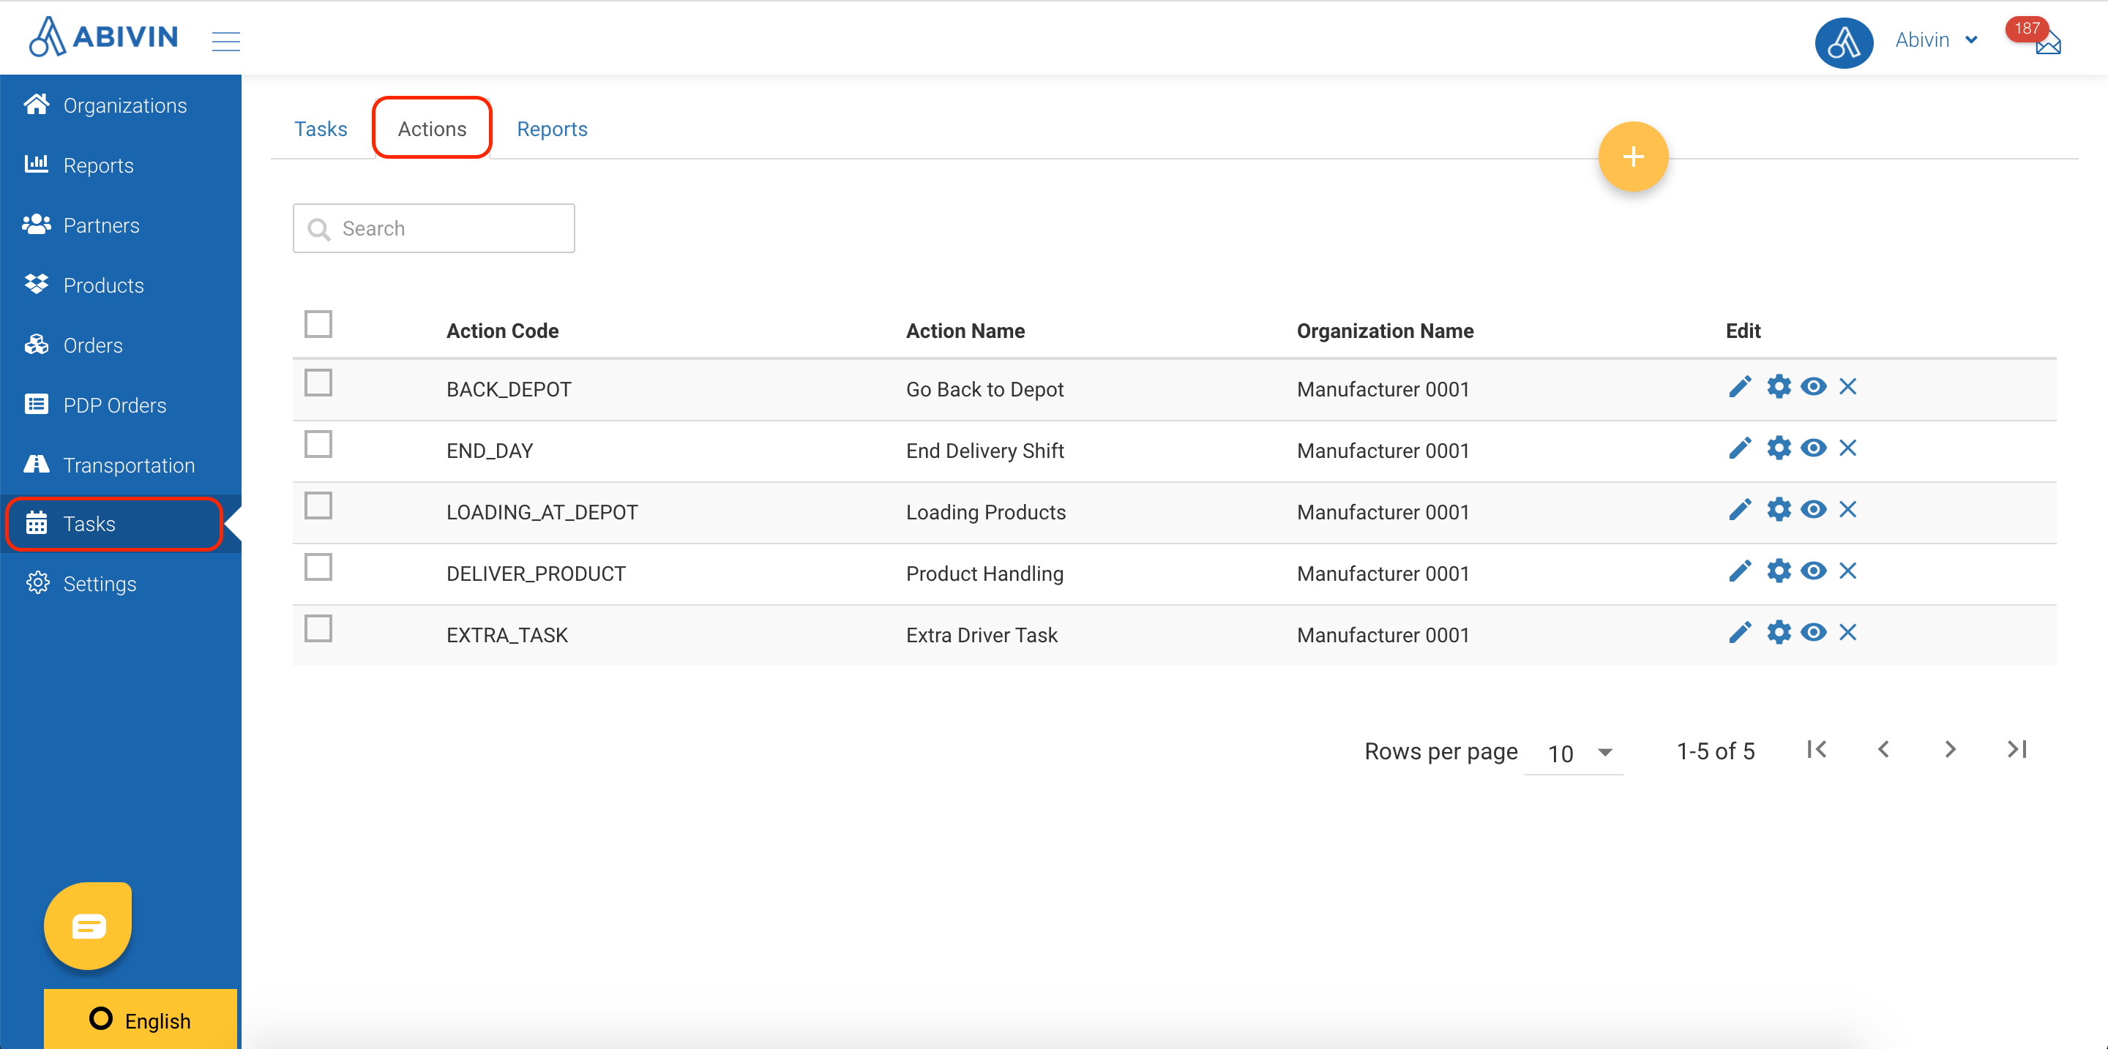
Task: Open gear settings for BACK_DEPOT
Action: point(1778,387)
